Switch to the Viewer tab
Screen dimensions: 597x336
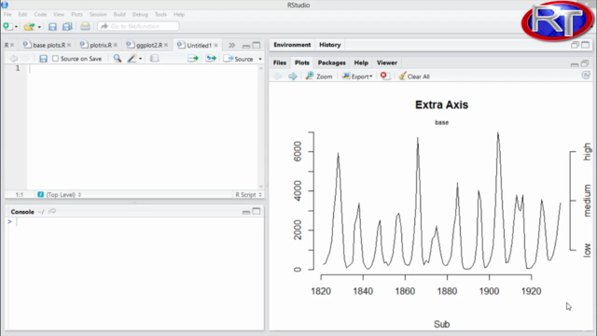387,63
